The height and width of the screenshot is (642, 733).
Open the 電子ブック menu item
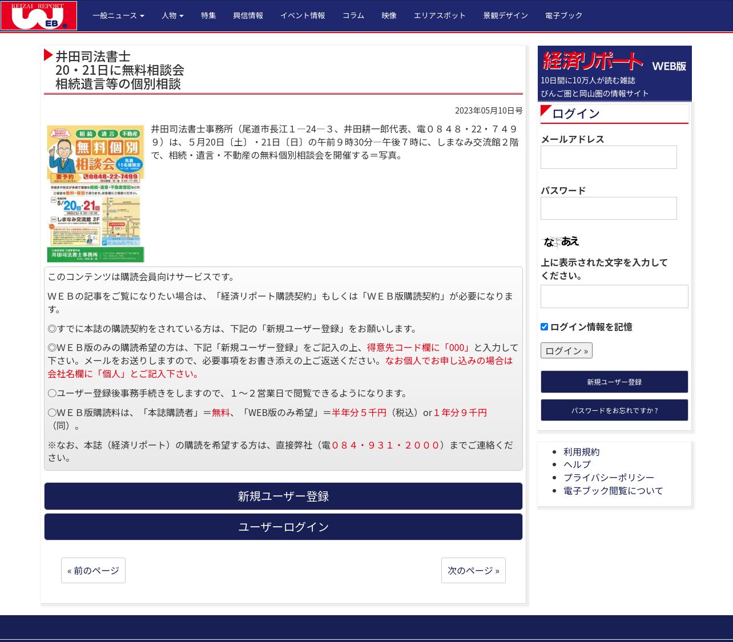tap(564, 15)
